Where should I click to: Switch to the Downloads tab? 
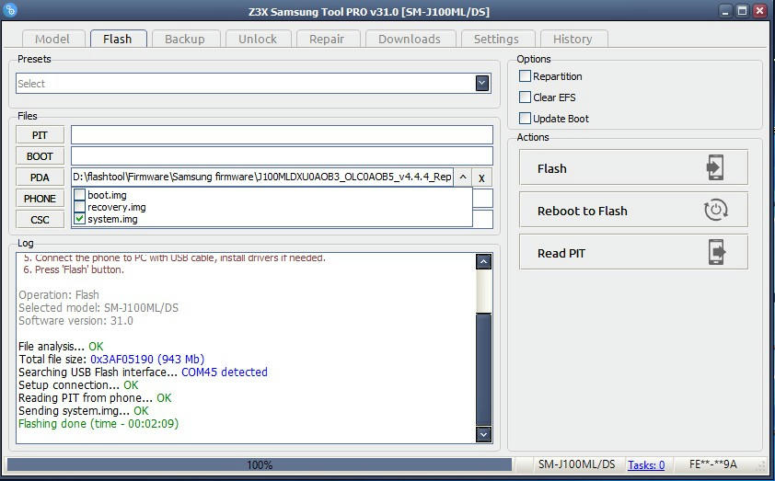[410, 39]
